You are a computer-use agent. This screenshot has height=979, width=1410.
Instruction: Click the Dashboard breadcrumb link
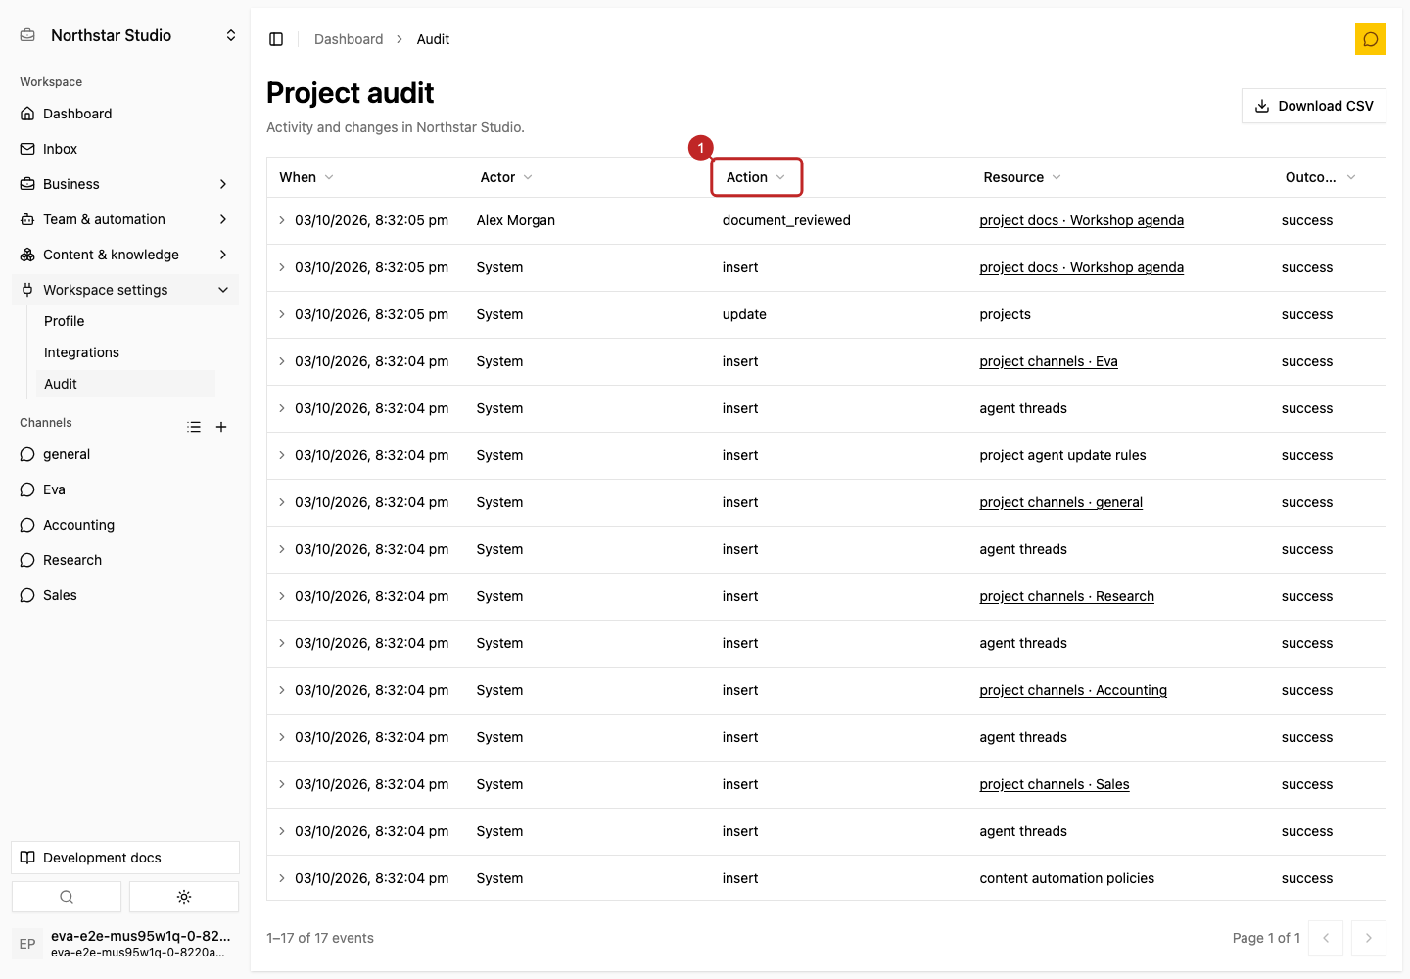349,39
